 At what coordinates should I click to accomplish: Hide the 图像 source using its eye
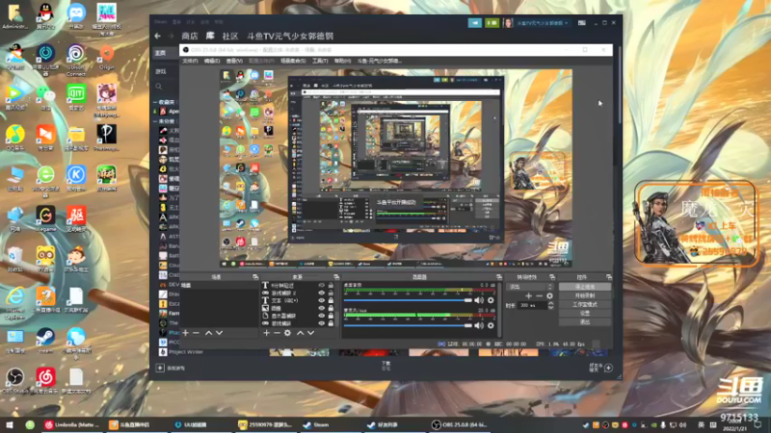point(322,308)
